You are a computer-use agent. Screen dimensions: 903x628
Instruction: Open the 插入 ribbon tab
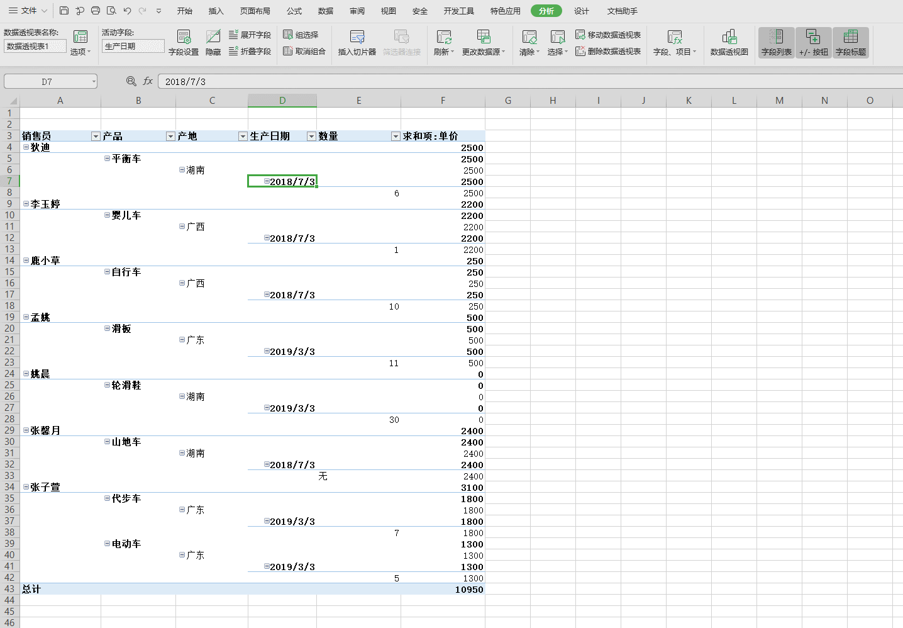(216, 11)
